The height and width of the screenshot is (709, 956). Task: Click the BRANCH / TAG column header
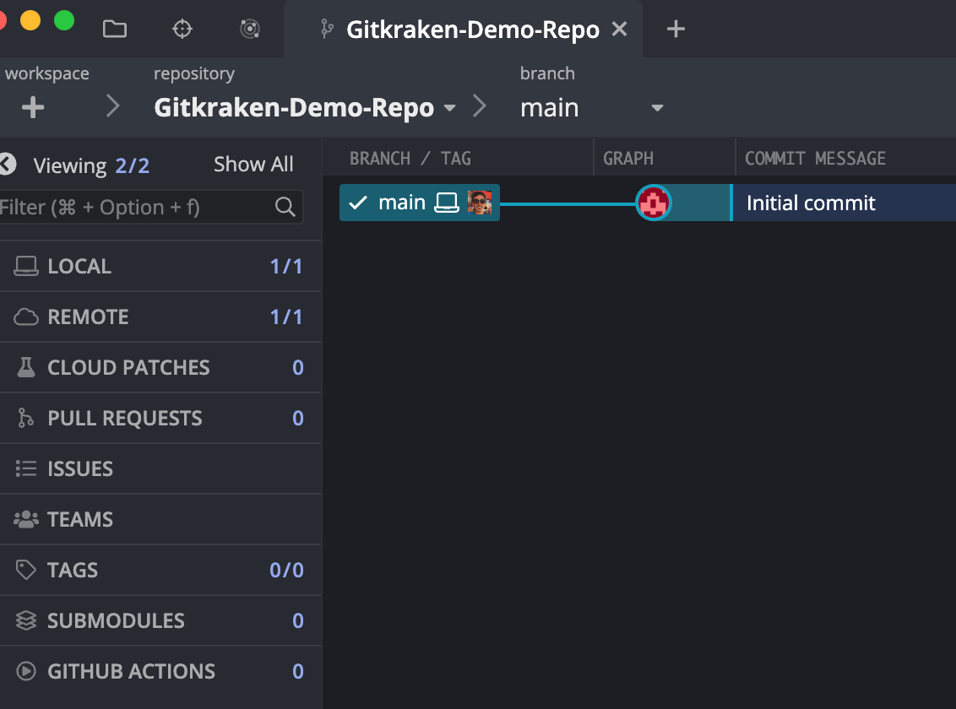click(410, 159)
